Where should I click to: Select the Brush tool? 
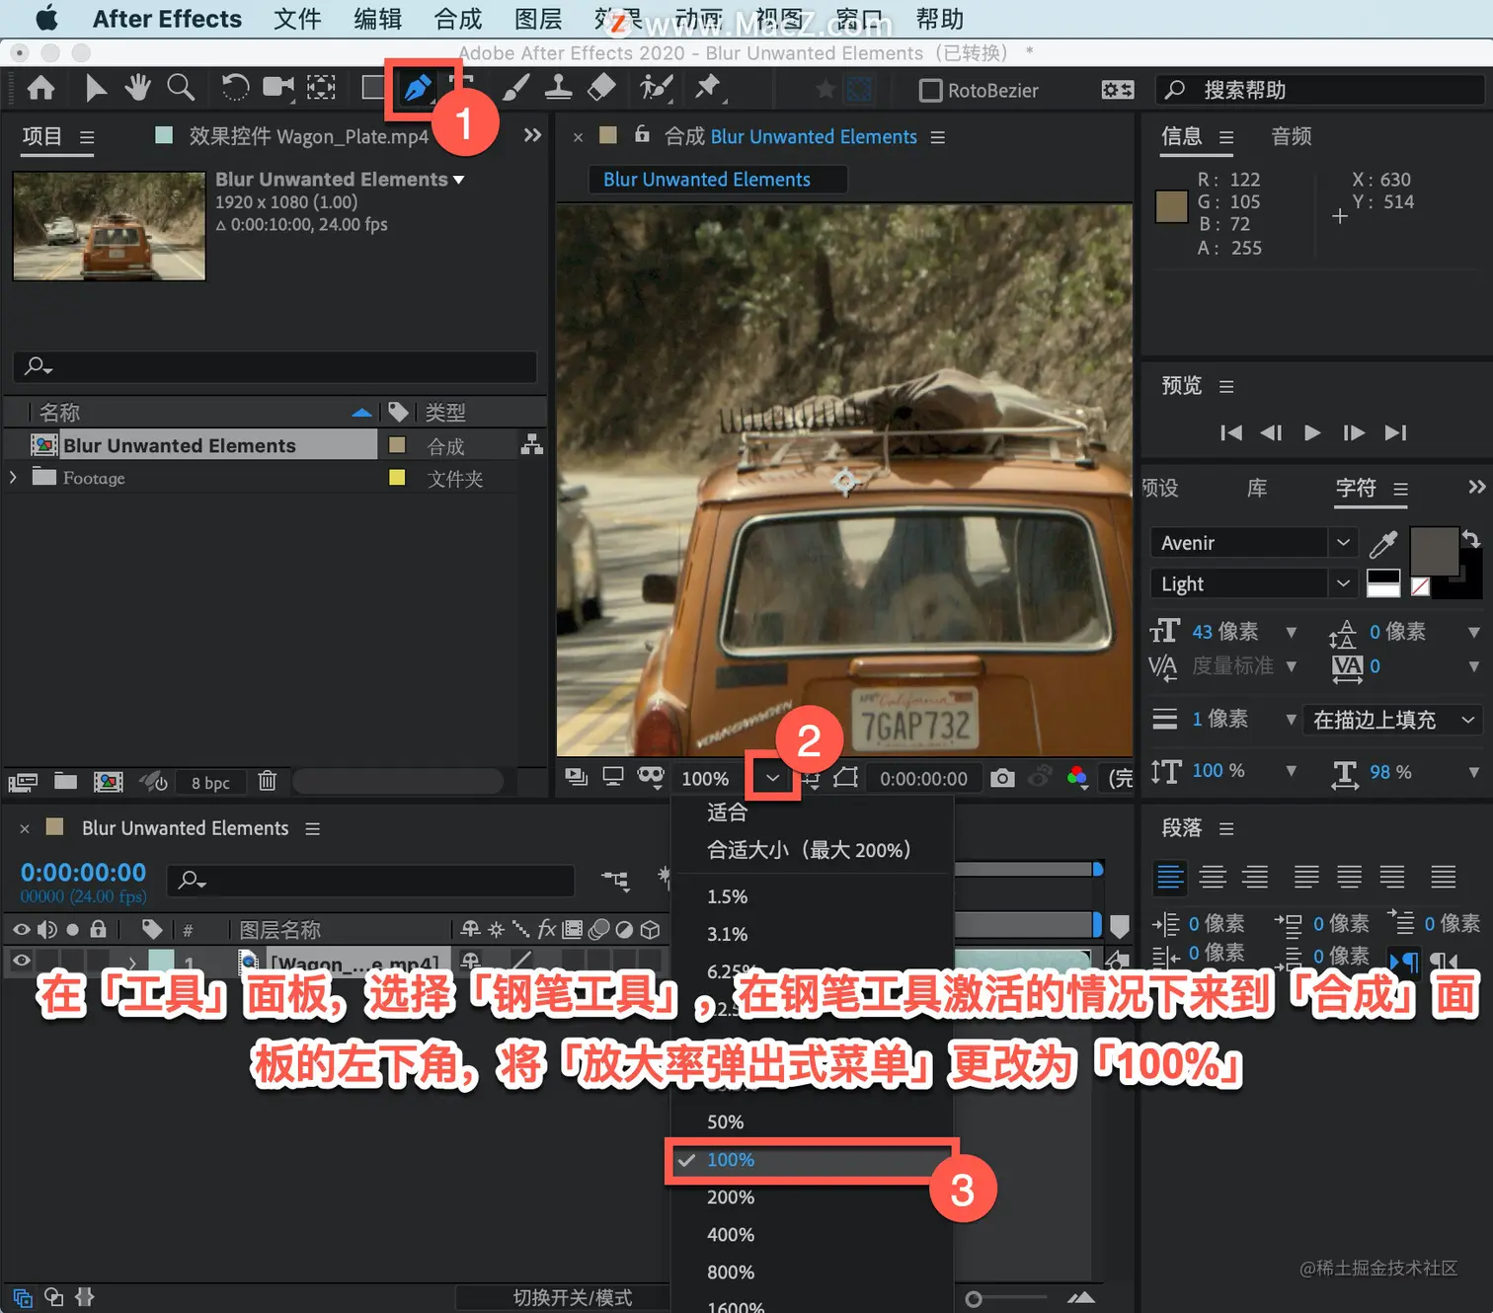[x=515, y=89]
